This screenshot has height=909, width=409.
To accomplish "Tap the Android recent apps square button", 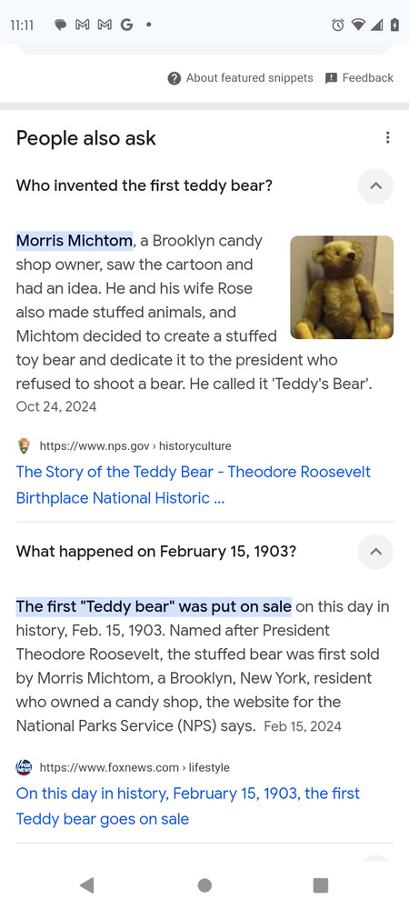I will point(320,885).
